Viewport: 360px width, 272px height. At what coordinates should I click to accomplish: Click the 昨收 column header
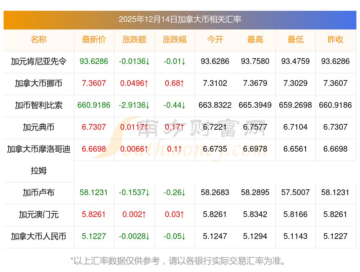336,40
